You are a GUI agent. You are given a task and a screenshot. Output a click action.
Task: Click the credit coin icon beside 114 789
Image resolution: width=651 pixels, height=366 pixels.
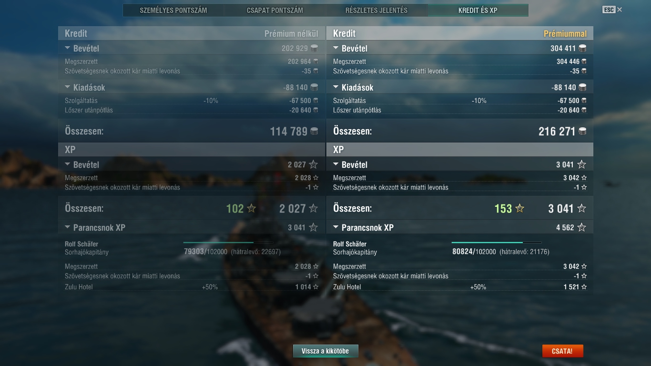(x=314, y=131)
